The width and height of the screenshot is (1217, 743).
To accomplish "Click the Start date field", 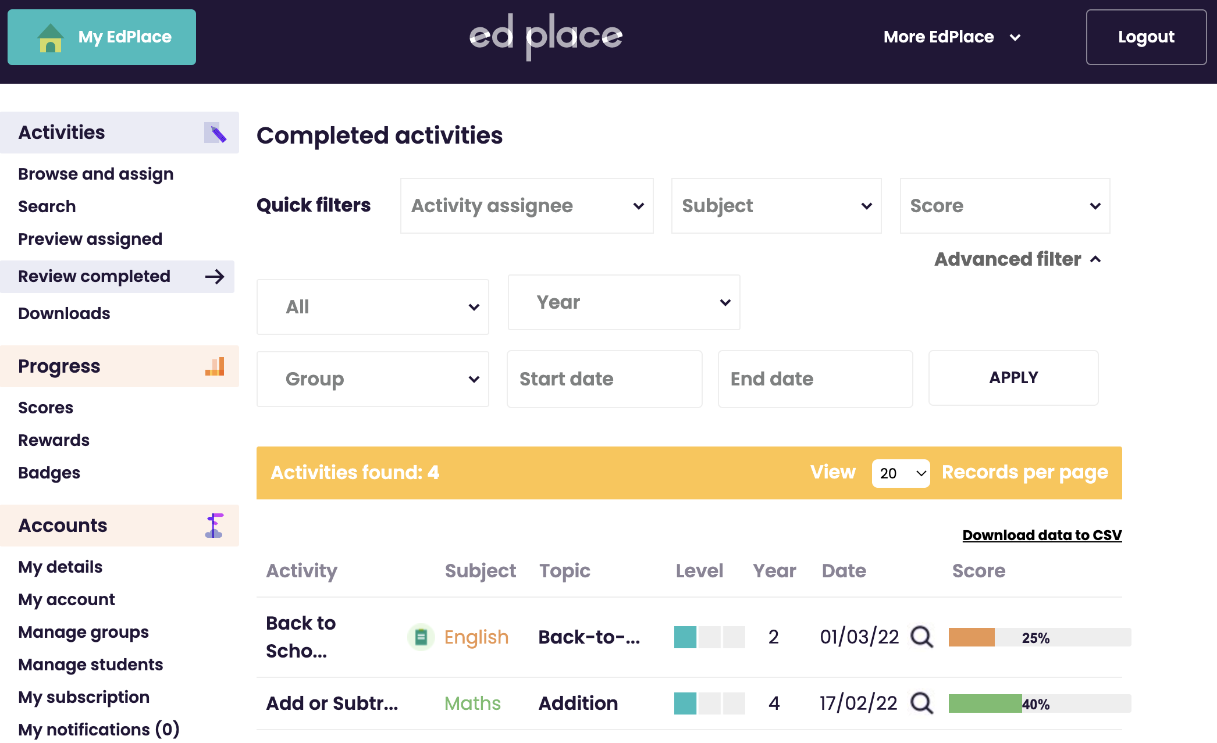I will tap(604, 379).
